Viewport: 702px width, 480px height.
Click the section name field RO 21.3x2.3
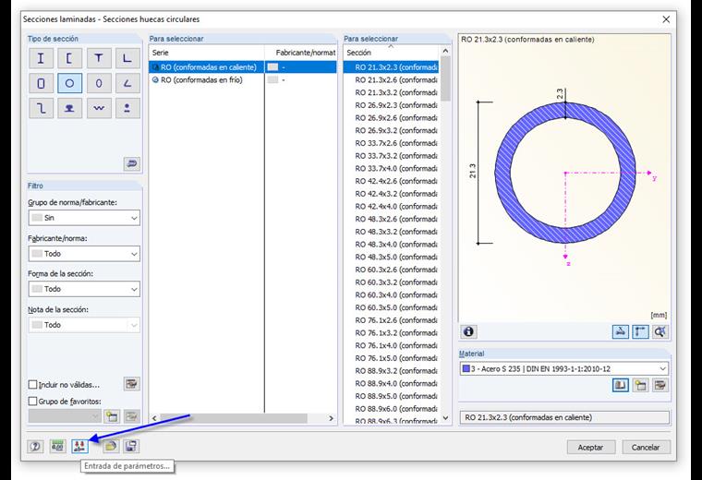click(x=564, y=417)
